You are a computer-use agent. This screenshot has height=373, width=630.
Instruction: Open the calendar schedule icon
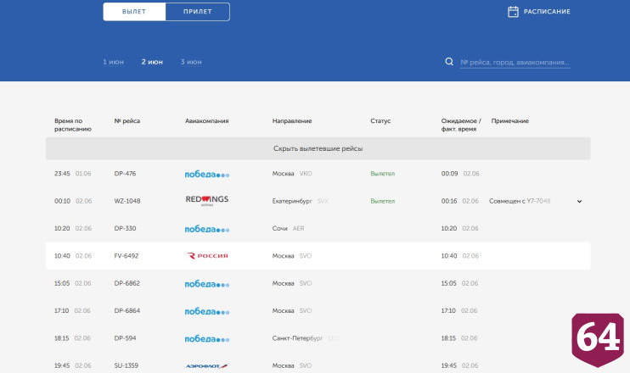[513, 12]
